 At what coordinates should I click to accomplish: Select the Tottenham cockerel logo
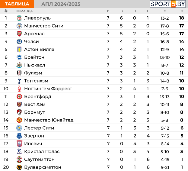[19, 81]
